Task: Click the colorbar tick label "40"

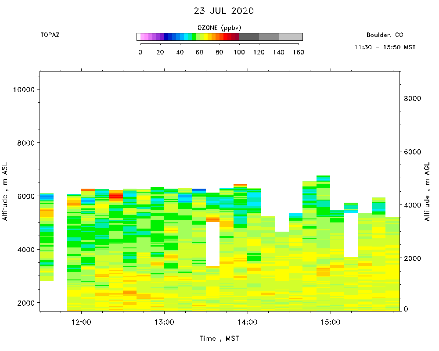Action: (x=180, y=52)
